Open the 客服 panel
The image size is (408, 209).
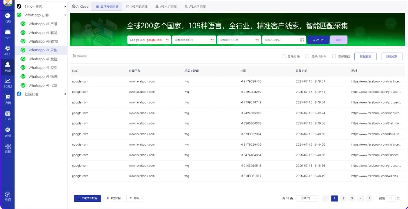[7, 132]
